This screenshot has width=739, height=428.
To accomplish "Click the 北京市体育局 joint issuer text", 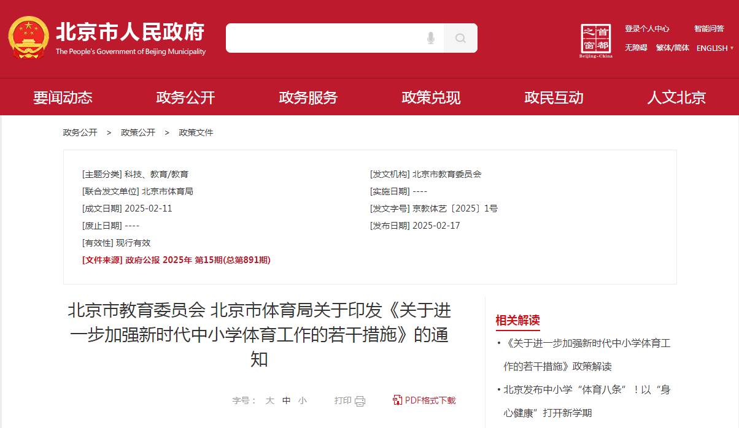I will [168, 191].
